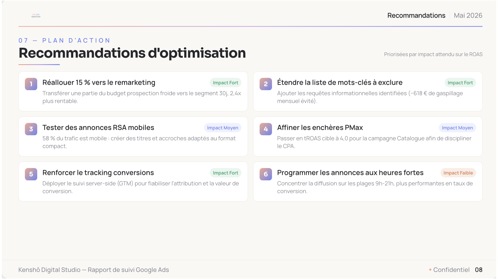Click heading 'Programmer les annonces aux heures fortes'
The image size is (498, 279).
tap(350, 173)
